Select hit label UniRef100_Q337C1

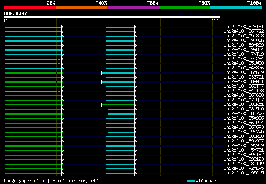pos(244,77)
